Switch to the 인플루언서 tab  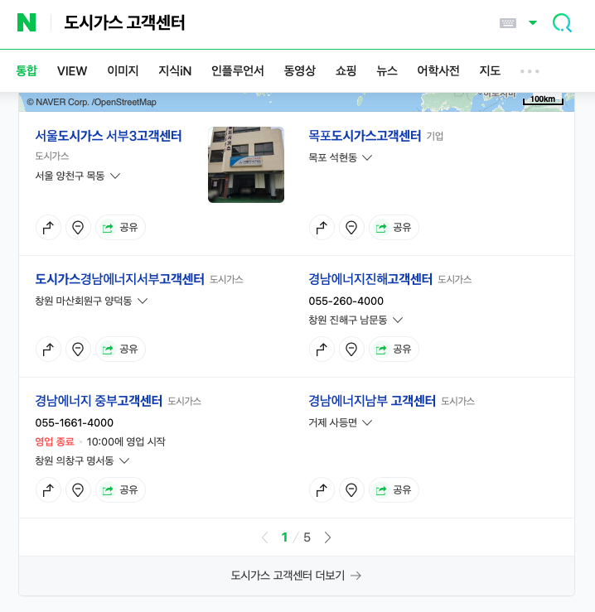238,70
